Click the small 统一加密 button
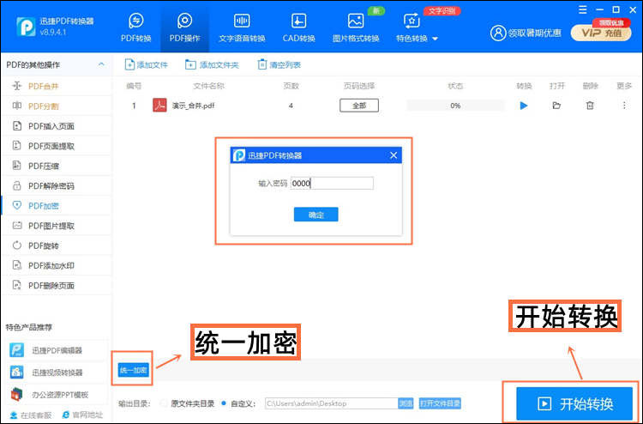The width and height of the screenshot is (643, 424). pyautogui.click(x=133, y=370)
